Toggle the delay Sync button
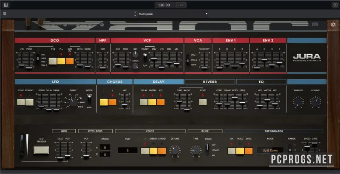Image resolution: width=340 pixels, height=174 pixels. [x=203, y=102]
